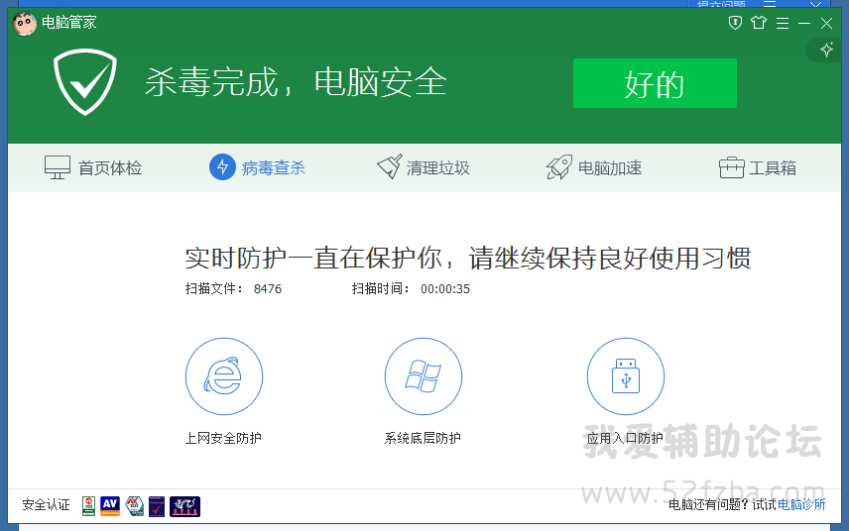849x531 pixels.
Task: Click the green 好的 button
Action: click(x=655, y=83)
